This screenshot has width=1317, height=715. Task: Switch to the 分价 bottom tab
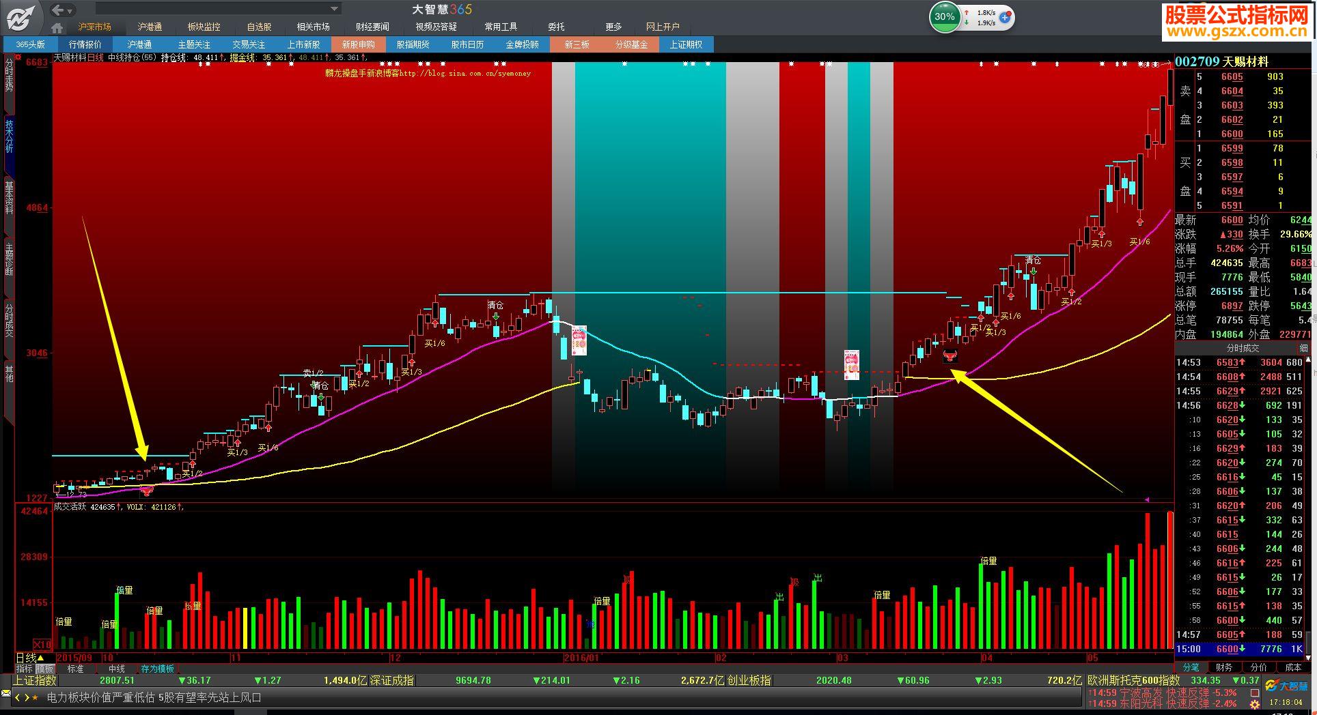[x=1258, y=667]
